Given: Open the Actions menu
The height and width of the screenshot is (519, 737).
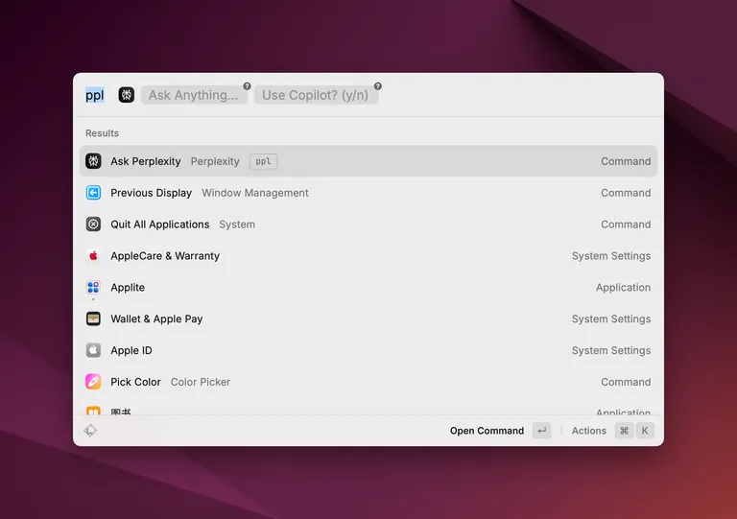Looking at the screenshot, I should click(588, 431).
